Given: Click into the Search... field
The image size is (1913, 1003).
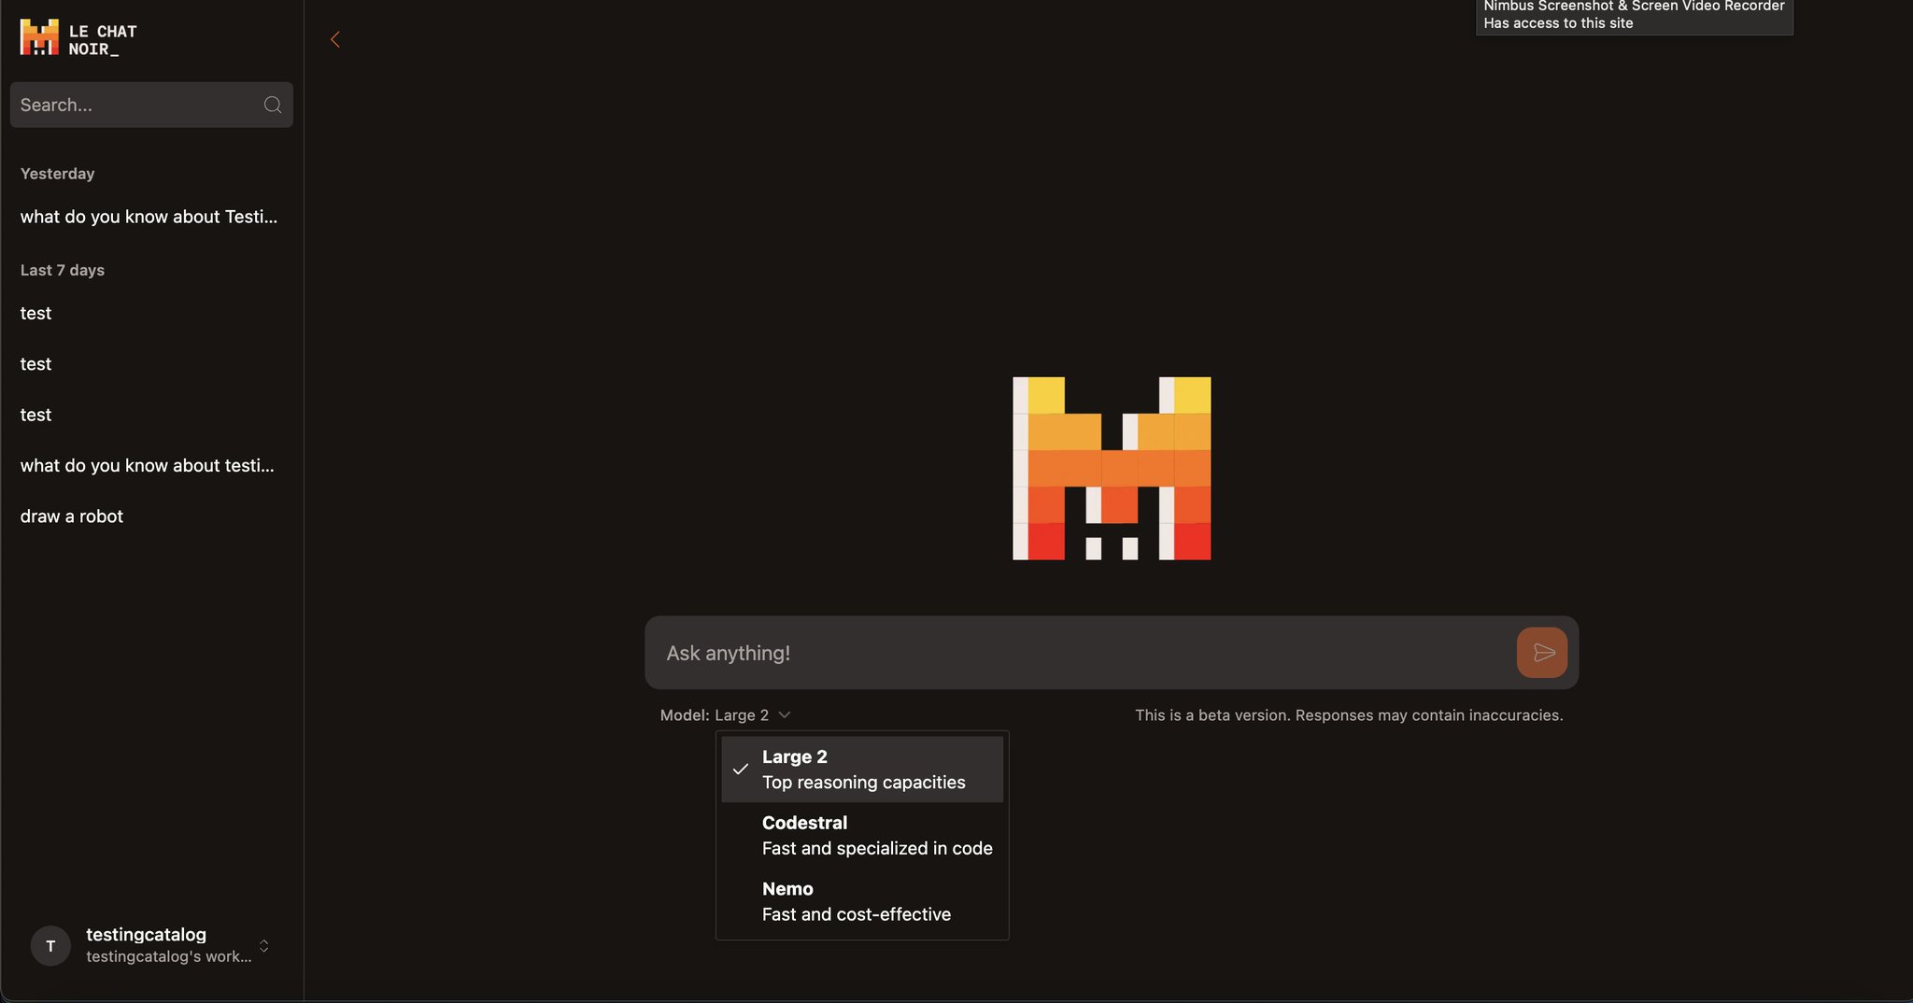Looking at the screenshot, I should 138,105.
